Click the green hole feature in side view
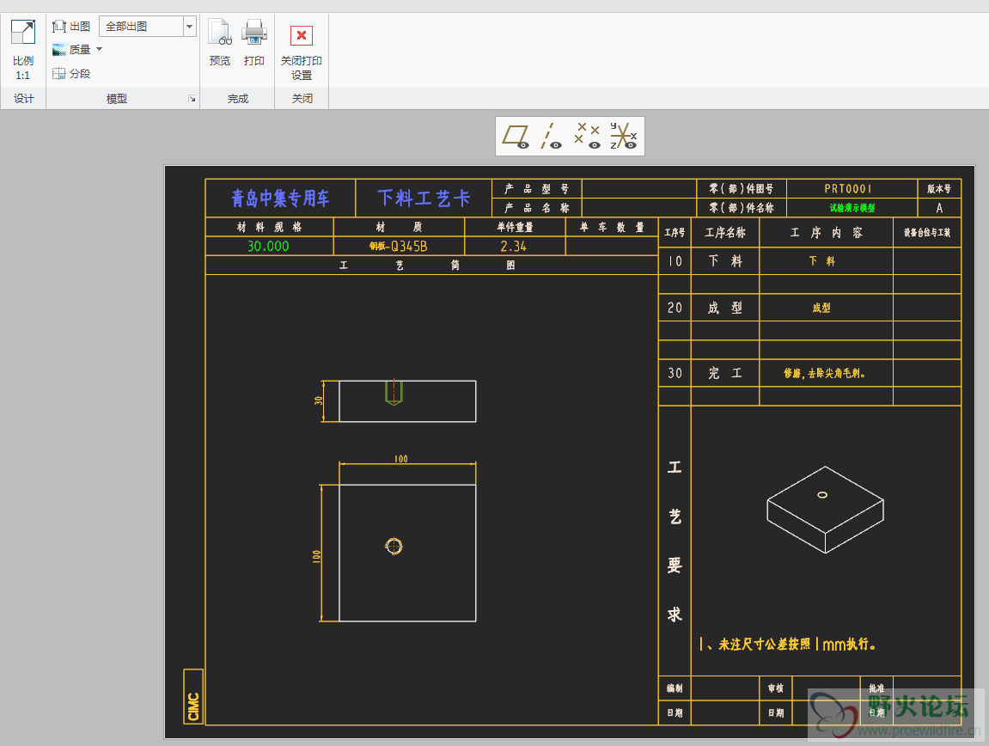 click(394, 392)
